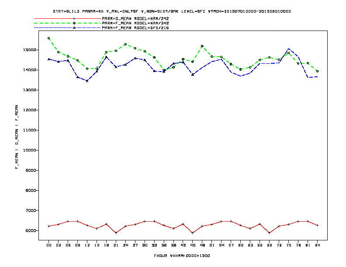Image resolution: width=346 pixels, height=267 pixels.
Task: Click the red O_MEAN plus point at hour 21
Action: point(116,233)
